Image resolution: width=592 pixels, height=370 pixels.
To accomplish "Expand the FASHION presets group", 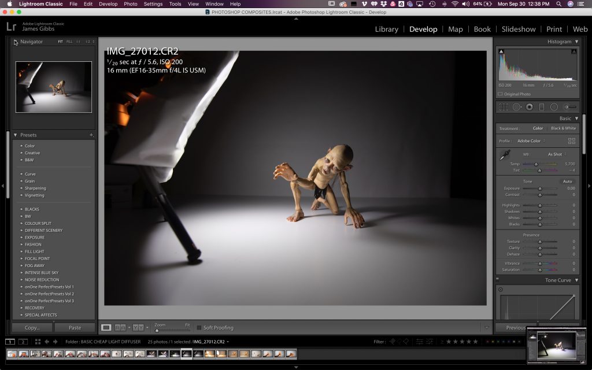I will click(21, 245).
